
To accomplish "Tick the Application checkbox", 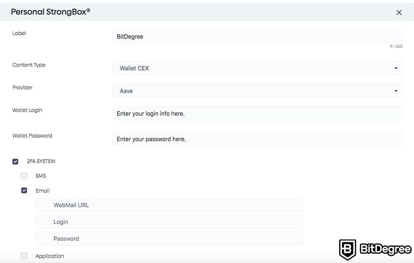I will pyautogui.click(x=24, y=255).
